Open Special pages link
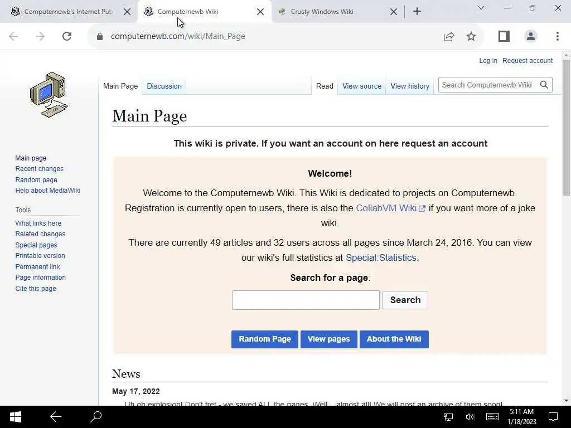 36,245
